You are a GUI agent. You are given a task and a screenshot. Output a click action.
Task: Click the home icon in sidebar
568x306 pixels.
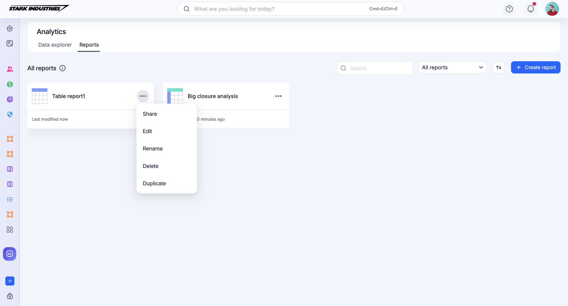pos(10,28)
